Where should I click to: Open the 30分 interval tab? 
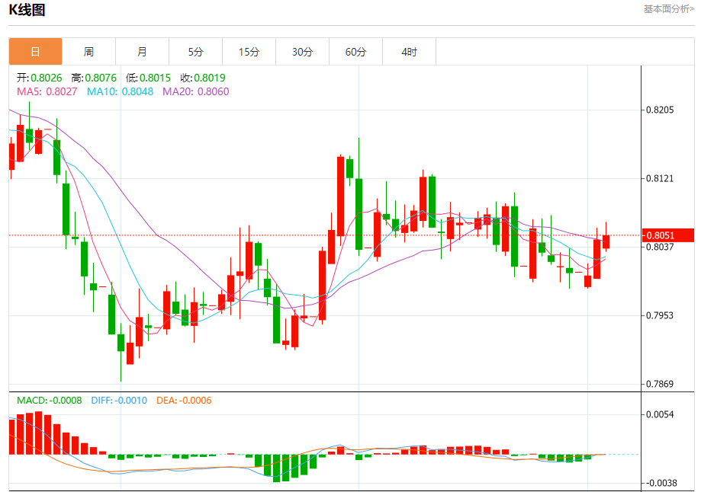[x=302, y=52]
